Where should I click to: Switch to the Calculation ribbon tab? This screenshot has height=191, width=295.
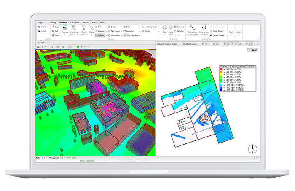(75, 22)
